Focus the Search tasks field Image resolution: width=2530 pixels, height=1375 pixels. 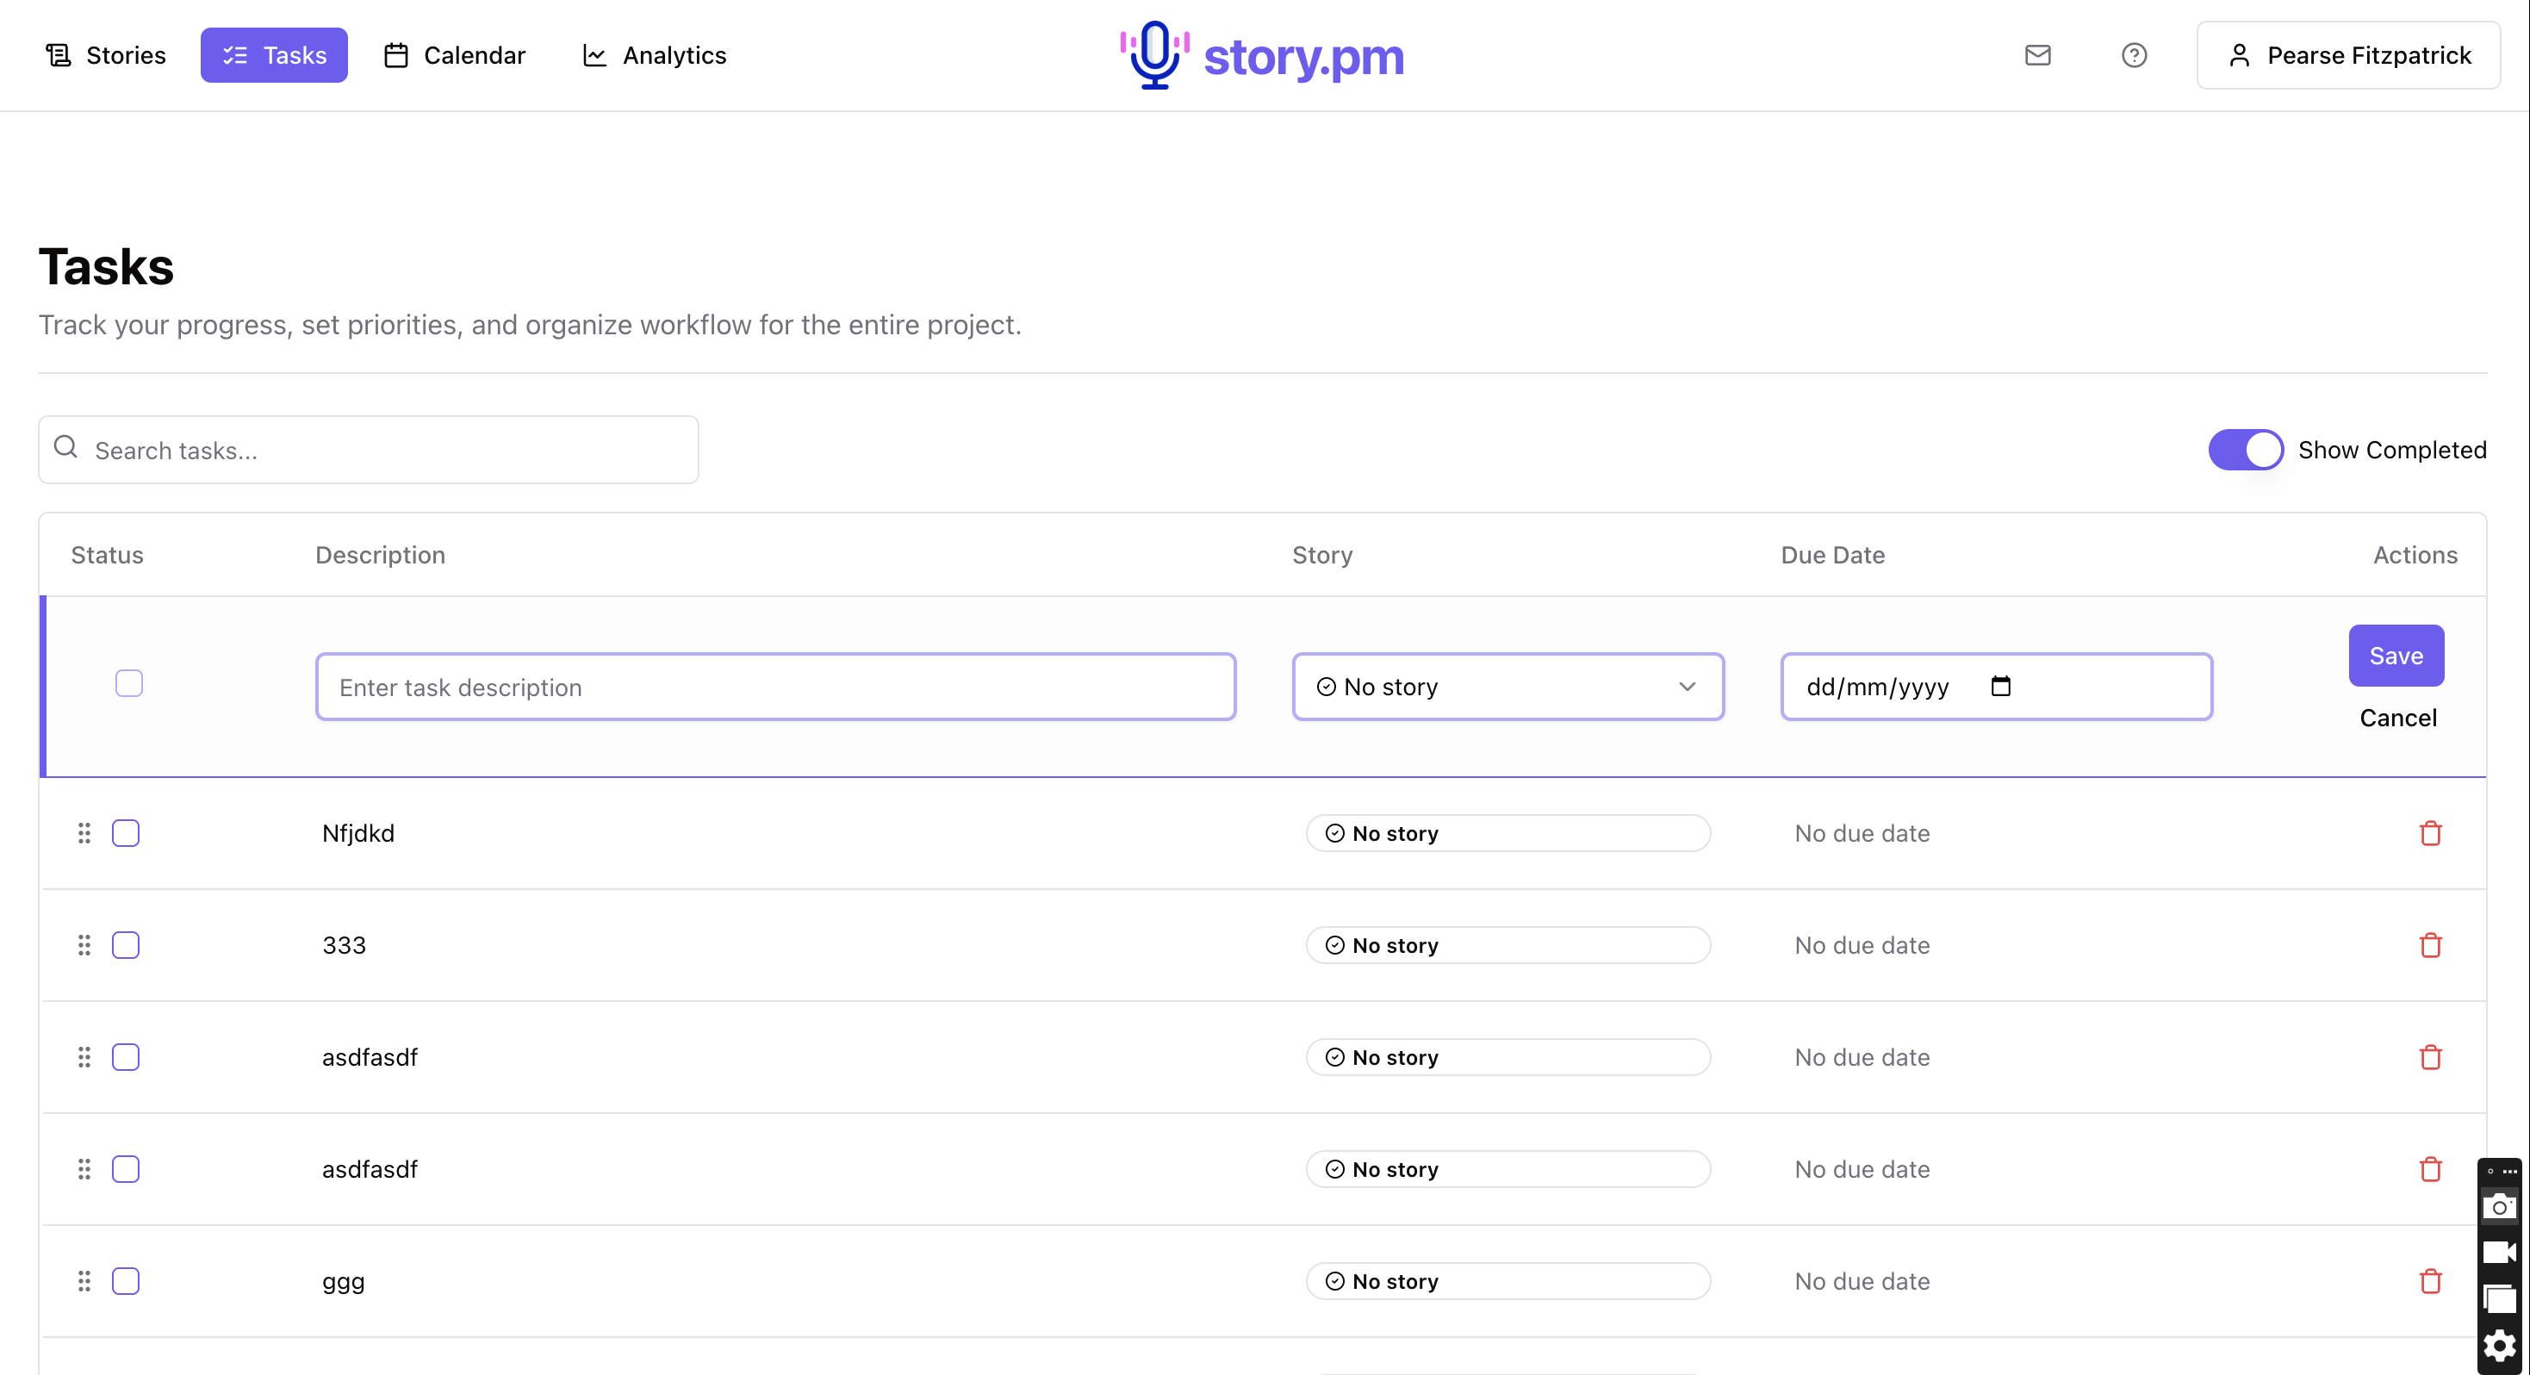pos(369,450)
